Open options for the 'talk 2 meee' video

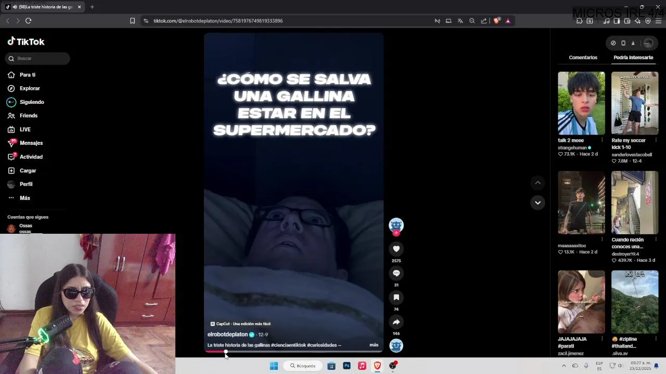(602, 140)
